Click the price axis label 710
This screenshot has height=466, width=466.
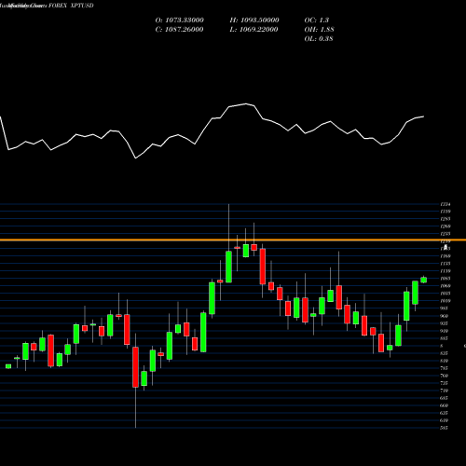[x=444, y=391]
